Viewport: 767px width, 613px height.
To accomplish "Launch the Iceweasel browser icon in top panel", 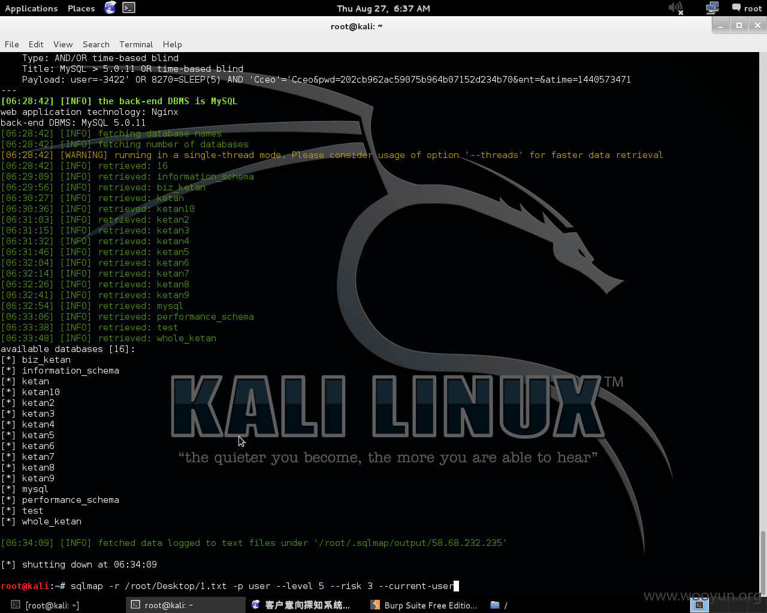I will (x=110, y=8).
